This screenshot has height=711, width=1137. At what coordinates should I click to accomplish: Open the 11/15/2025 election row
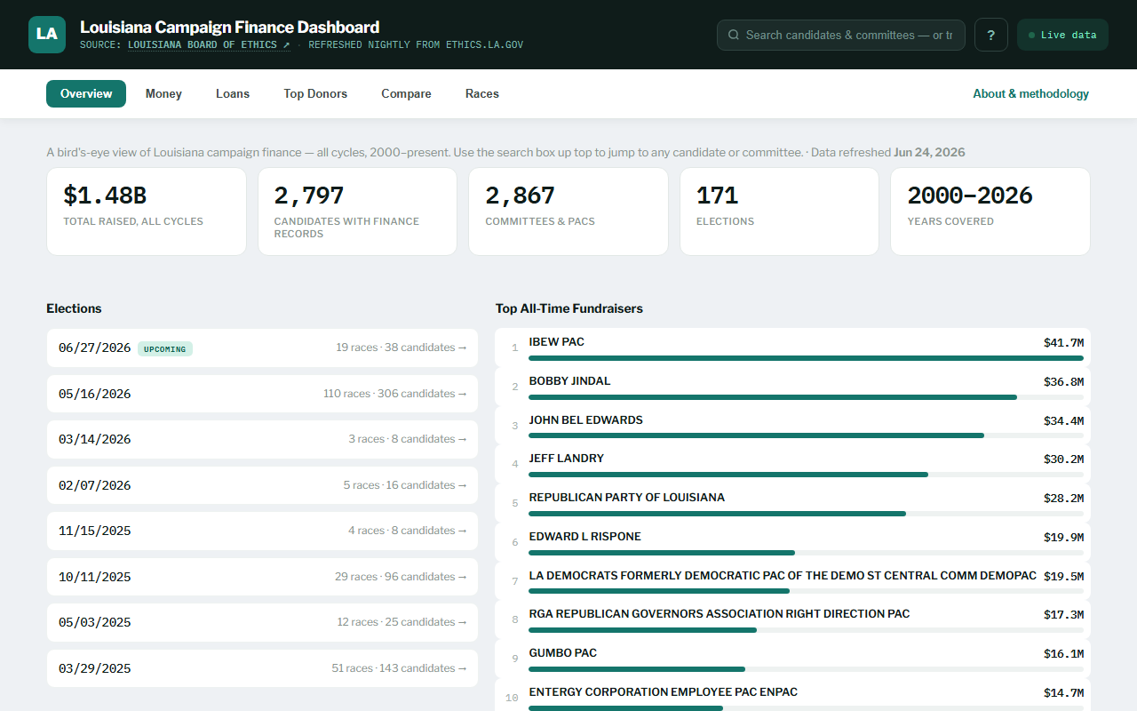(x=262, y=531)
